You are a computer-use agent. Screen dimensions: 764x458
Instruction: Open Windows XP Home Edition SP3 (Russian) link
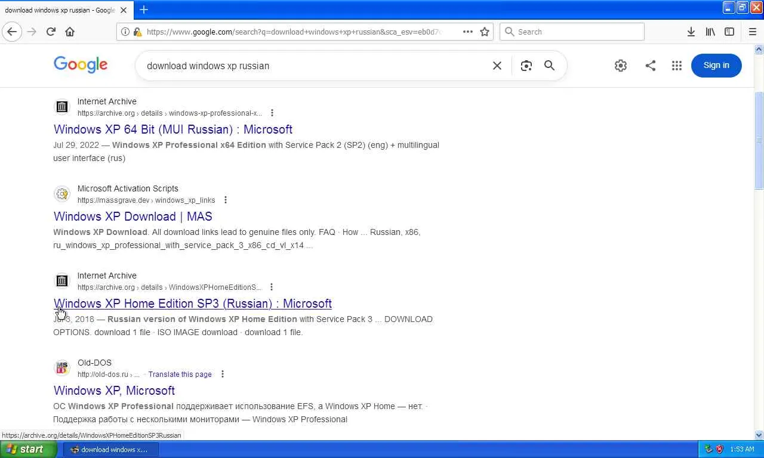click(x=193, y=304)
